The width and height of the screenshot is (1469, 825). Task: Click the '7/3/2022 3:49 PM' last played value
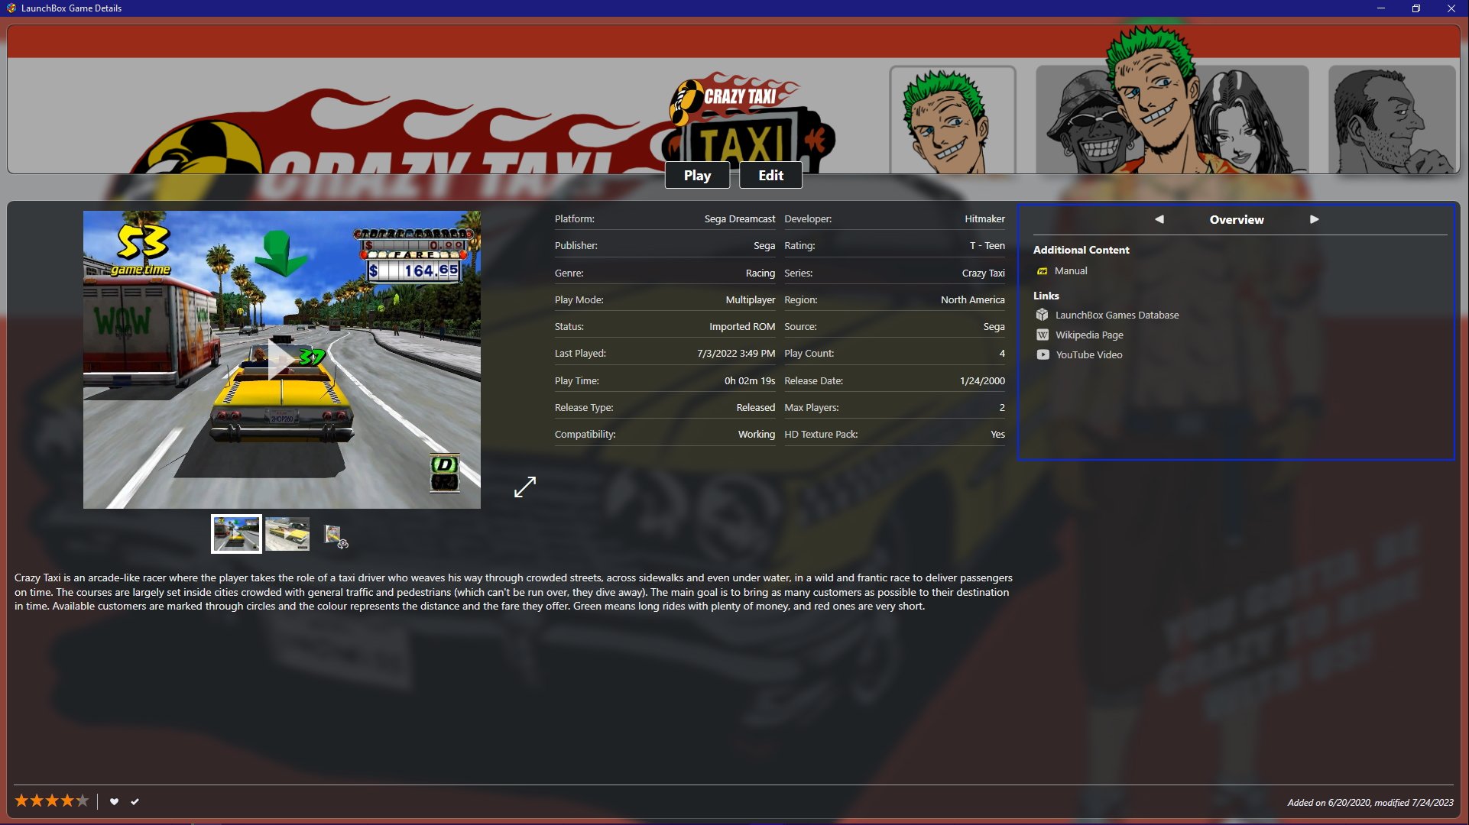(x=735, y=353)
